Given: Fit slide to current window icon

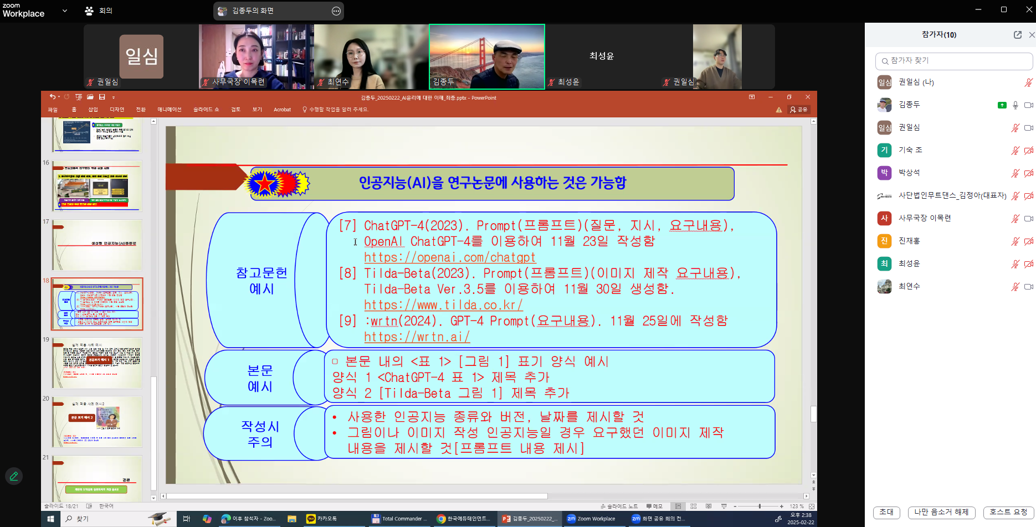Looking at the screenshot, I should point(812,506).
